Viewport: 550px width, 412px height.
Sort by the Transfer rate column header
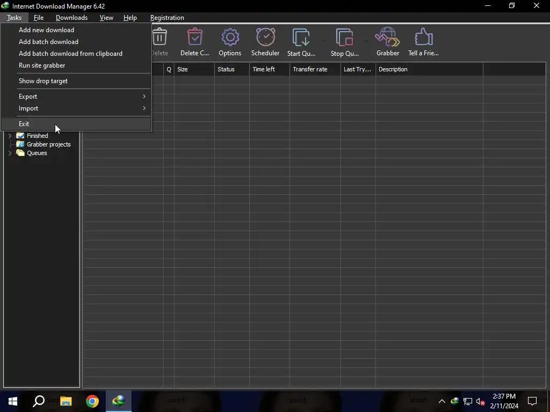click(315, 69)
